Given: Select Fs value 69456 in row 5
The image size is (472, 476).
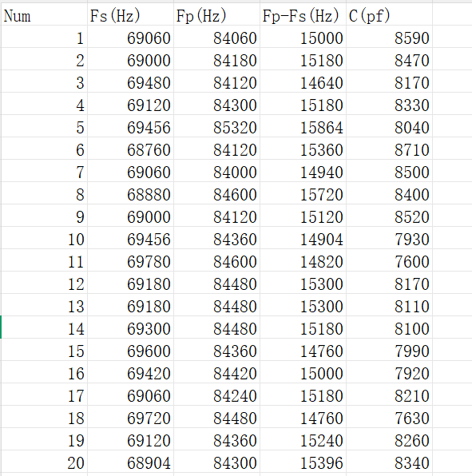Looking at the screenshot, I should 130,126.
